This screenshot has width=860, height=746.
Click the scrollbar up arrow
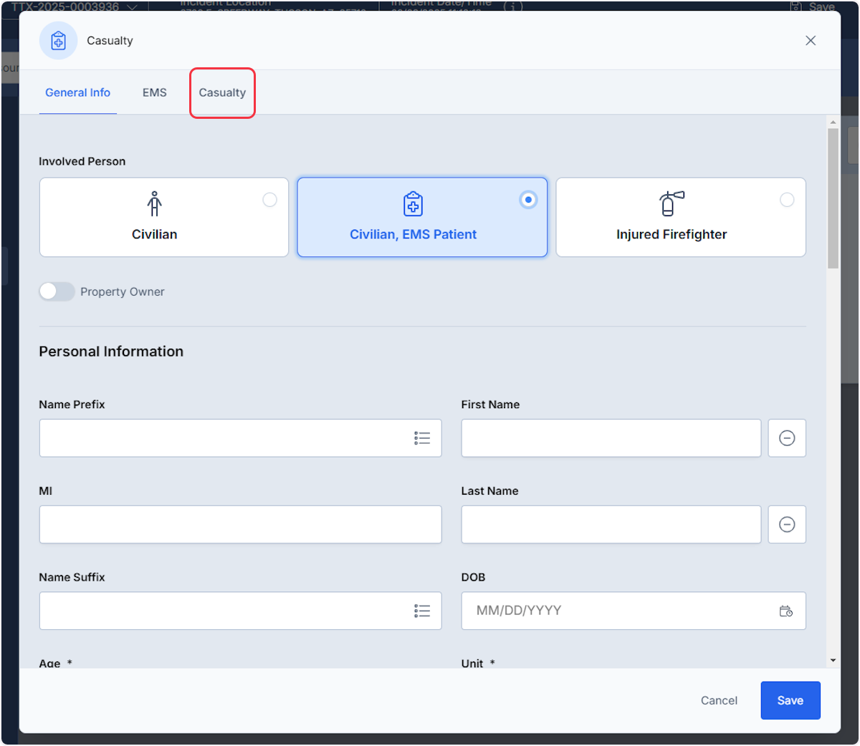point(833,122)
